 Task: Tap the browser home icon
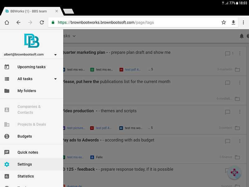click(7, 22)
